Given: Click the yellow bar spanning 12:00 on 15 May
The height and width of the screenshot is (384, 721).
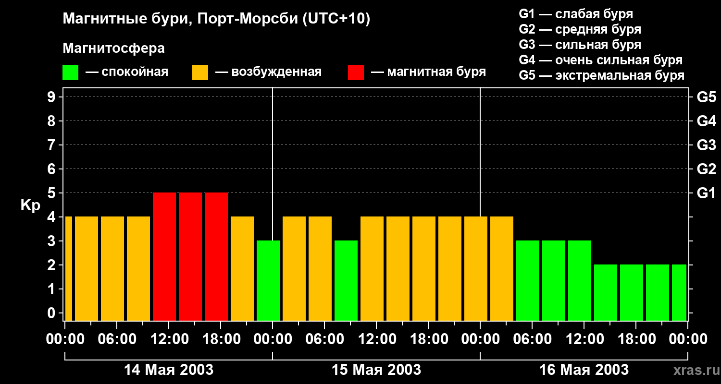Looking at the screenshot, I should point(372,268).
